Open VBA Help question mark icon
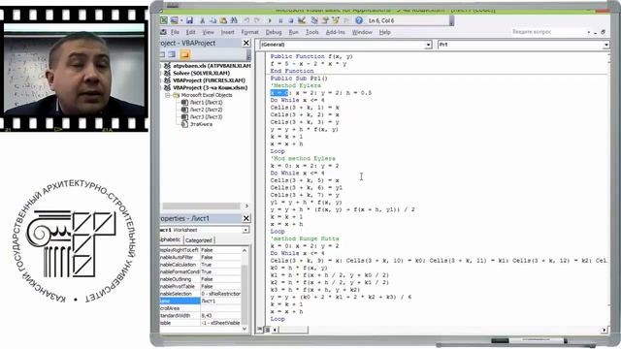Screen dimensions: 621x349 click(x=359, y=20)
